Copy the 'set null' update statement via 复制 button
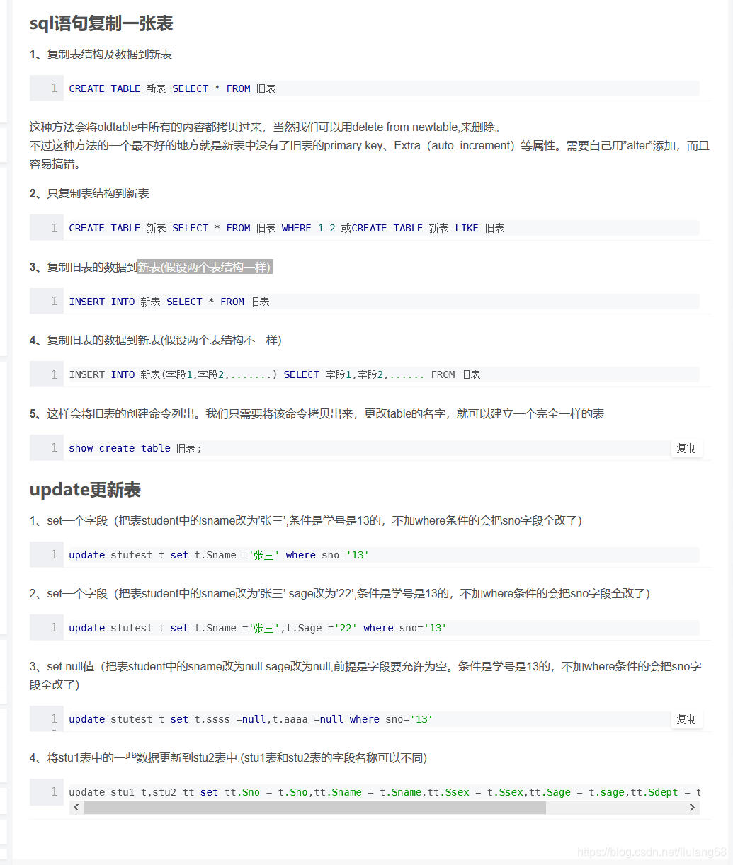Viewport: 733px width, 865px height. 686,718
